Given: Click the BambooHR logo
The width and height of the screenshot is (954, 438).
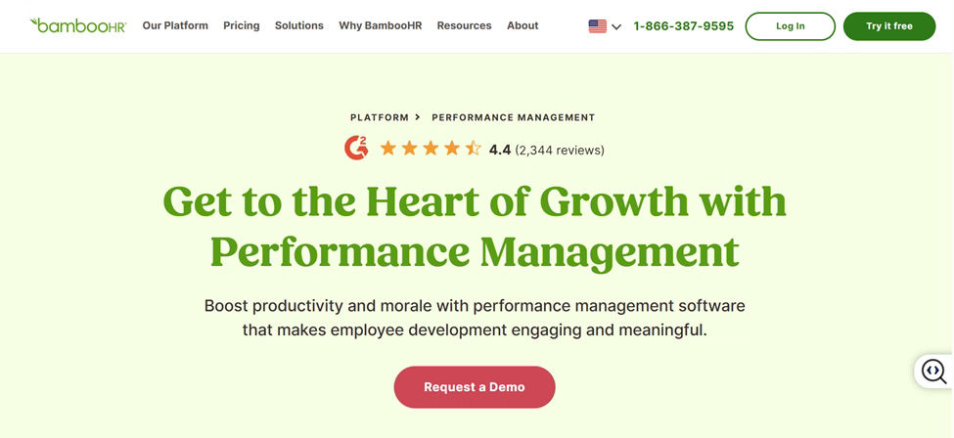Looking at the screenshot, I should [x=78, y=25].
